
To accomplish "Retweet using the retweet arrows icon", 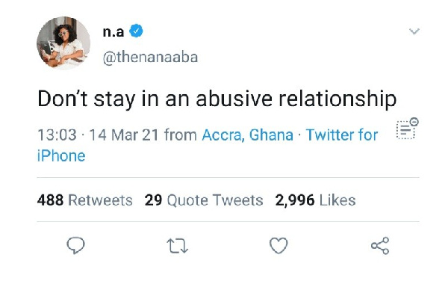I will 178,246.
